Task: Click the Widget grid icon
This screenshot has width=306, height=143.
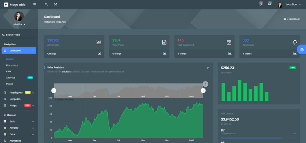Action: click(x=5, y=105)
